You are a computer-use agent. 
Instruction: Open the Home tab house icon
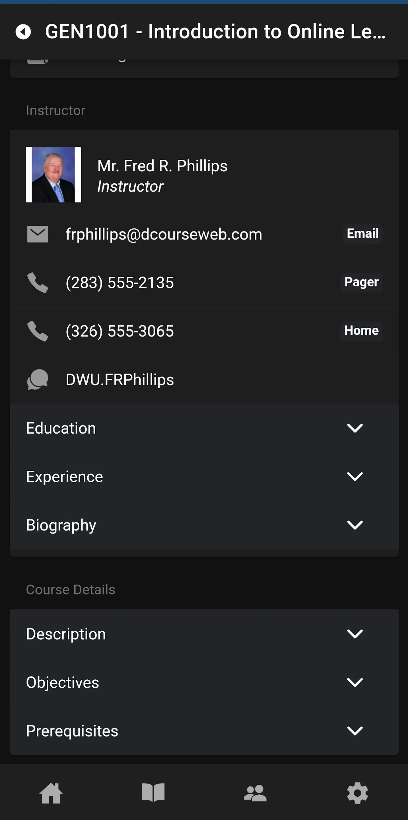[51, 793]
